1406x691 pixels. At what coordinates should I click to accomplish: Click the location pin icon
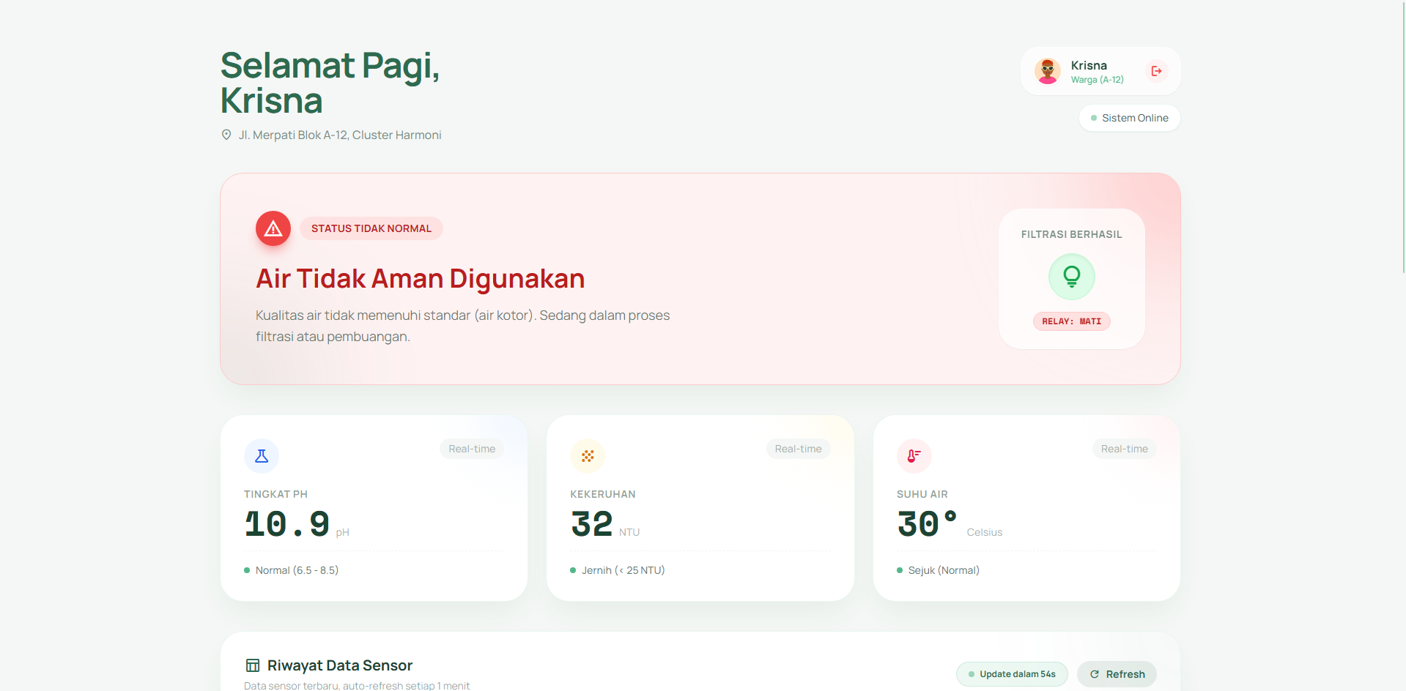(x=226, y=135)
